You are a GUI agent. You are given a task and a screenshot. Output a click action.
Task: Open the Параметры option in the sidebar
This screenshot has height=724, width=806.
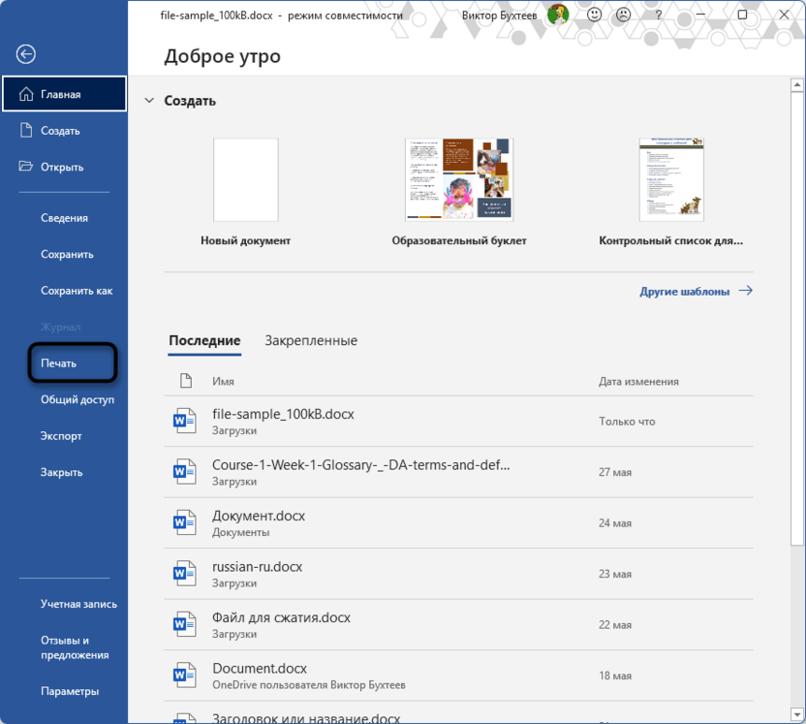70,691
